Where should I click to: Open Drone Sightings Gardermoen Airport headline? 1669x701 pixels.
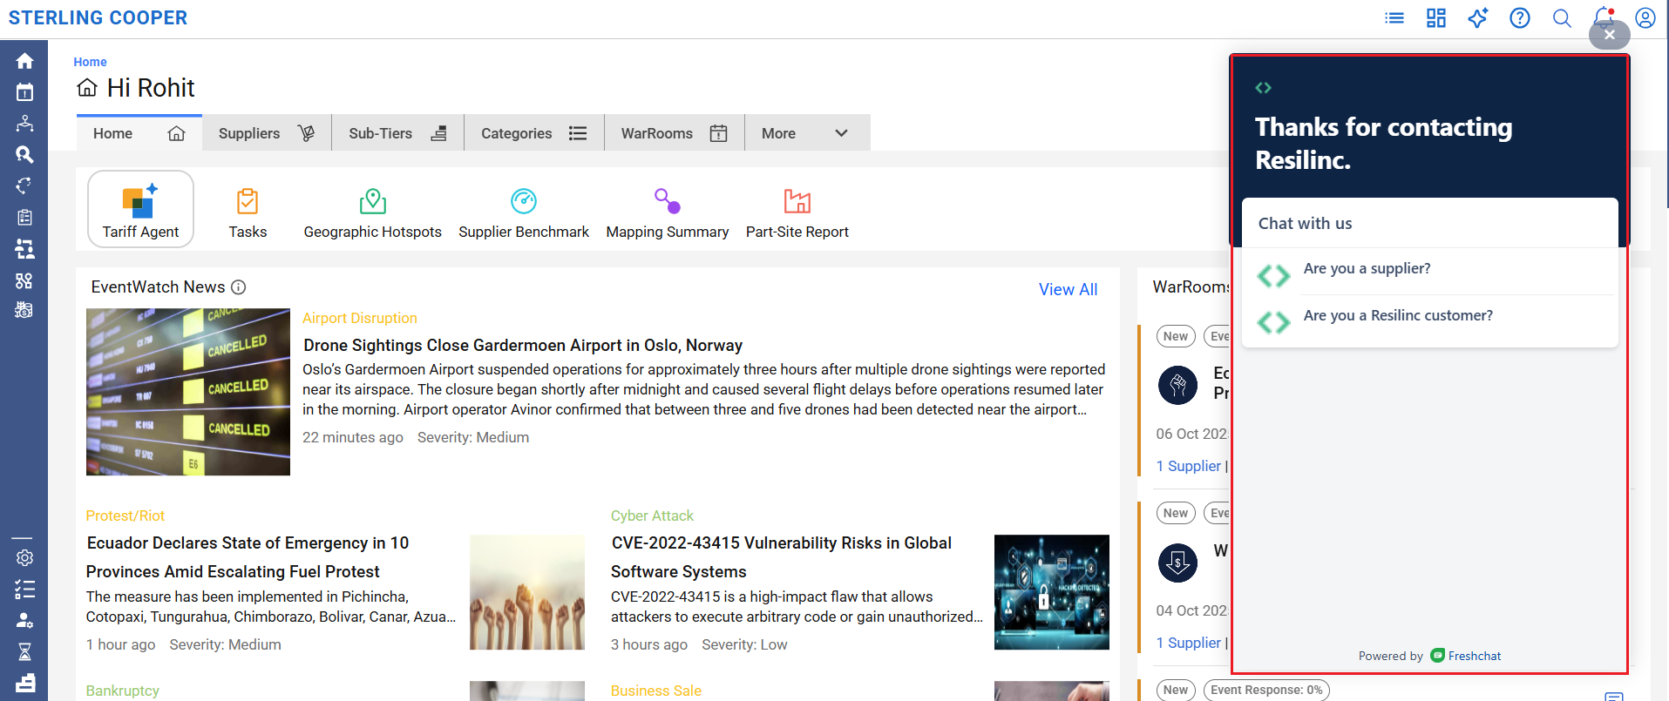point(523,346)
